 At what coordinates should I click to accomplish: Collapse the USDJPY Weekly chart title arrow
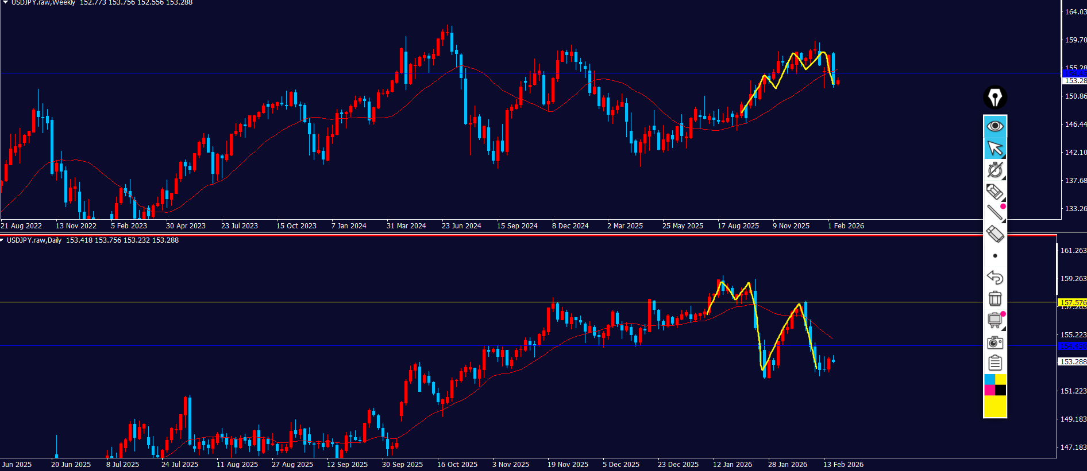[x=5, y=2]
